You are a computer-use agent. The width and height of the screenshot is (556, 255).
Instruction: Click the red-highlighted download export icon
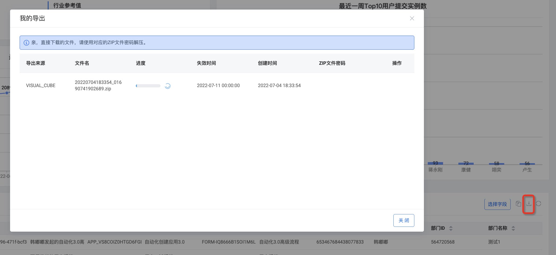[529, 204]
